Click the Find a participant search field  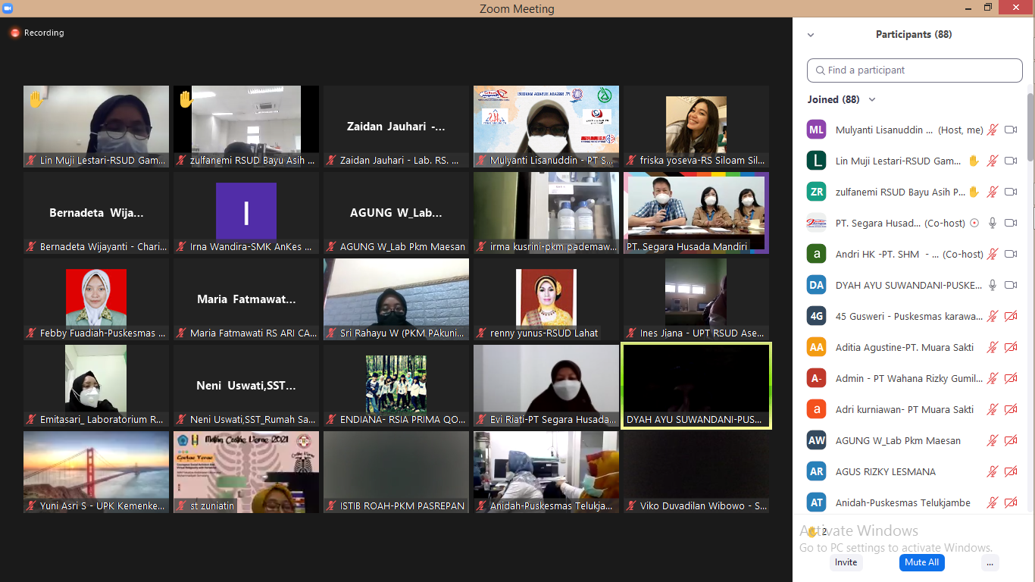click(x=915, y=70)
